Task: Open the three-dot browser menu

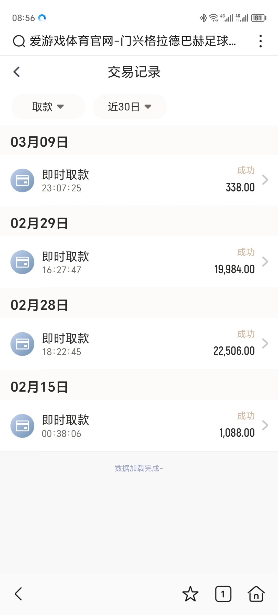Action: (260, 41)
